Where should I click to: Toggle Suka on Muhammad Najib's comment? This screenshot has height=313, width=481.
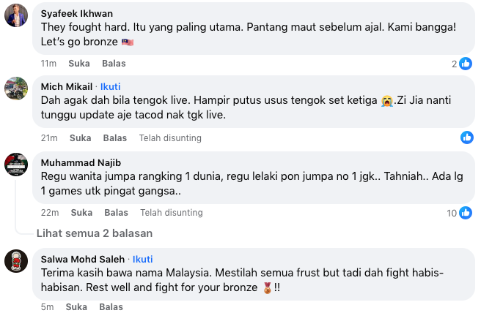81,213
